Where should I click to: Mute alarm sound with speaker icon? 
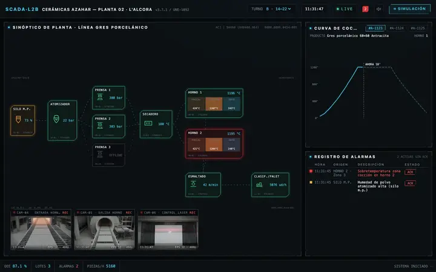378,9
